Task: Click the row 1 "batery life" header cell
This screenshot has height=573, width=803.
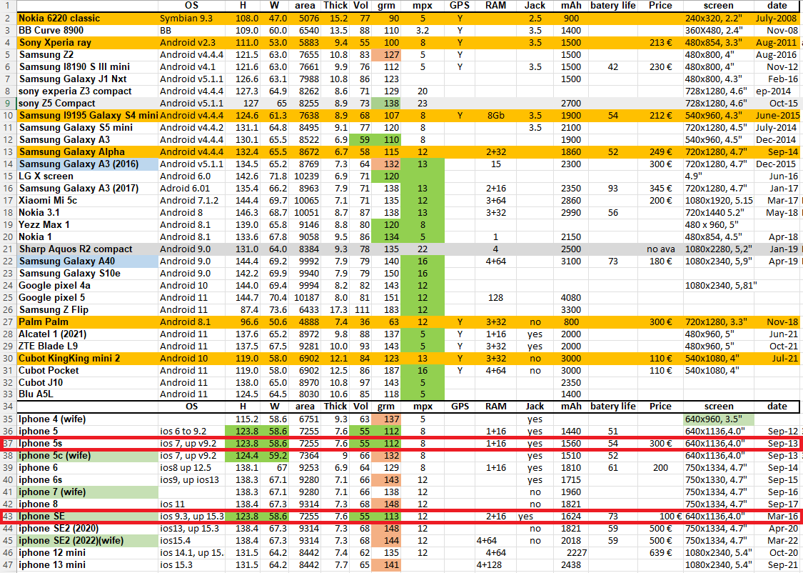Action: tap(613, 6)
